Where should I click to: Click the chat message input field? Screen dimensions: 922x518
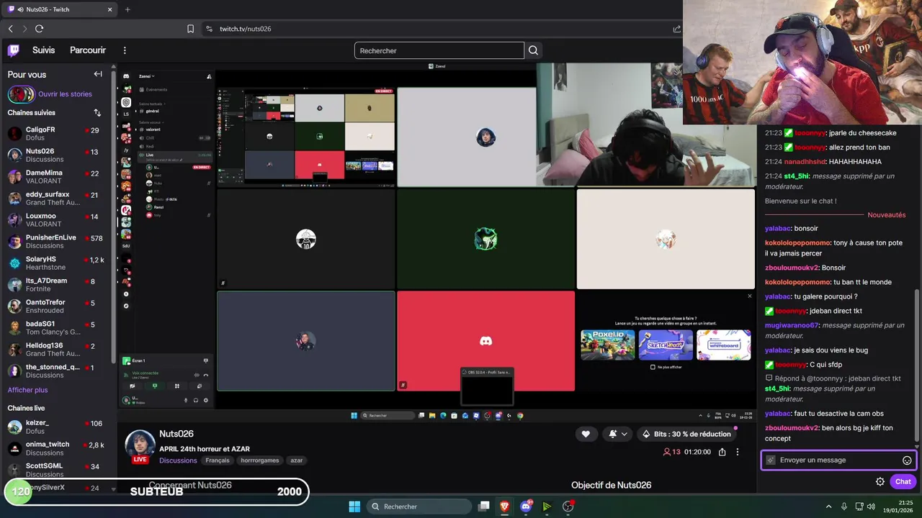tap(838, 460)
